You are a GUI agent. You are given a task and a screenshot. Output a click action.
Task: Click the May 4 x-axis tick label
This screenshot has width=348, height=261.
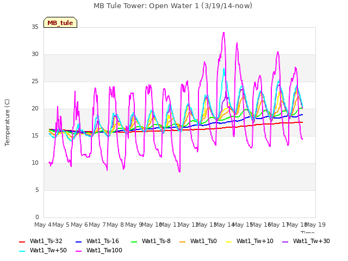(x=43, y=225)
